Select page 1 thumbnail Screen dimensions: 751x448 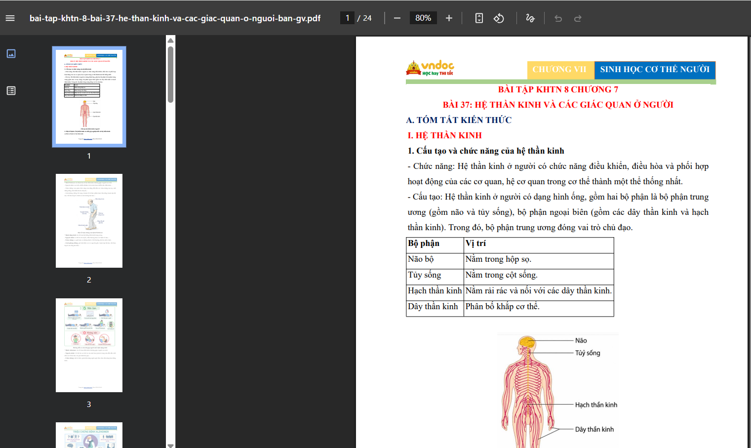(89, 97)
